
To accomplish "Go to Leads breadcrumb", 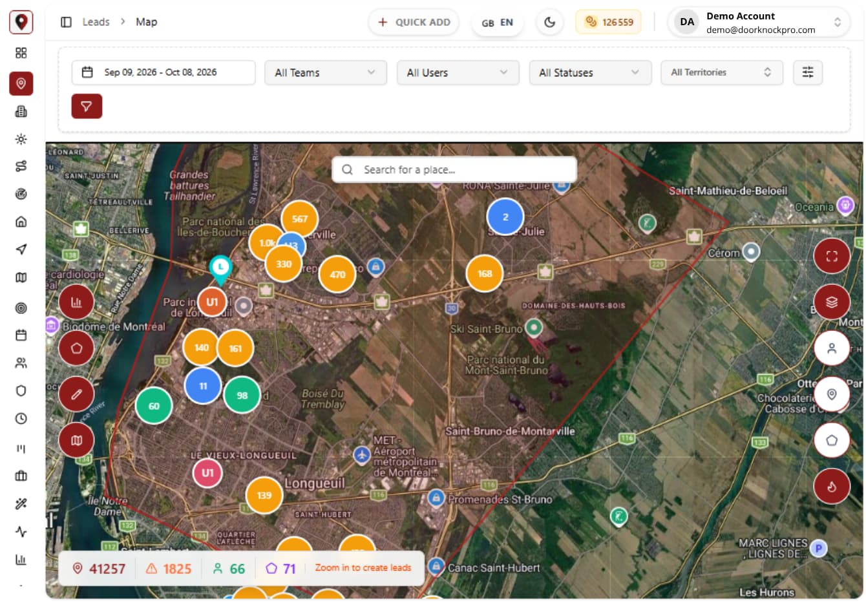I will [96, 22].
